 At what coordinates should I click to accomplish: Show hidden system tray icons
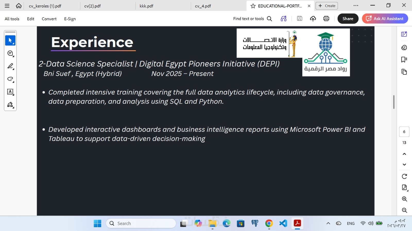(x=328, y=223)
